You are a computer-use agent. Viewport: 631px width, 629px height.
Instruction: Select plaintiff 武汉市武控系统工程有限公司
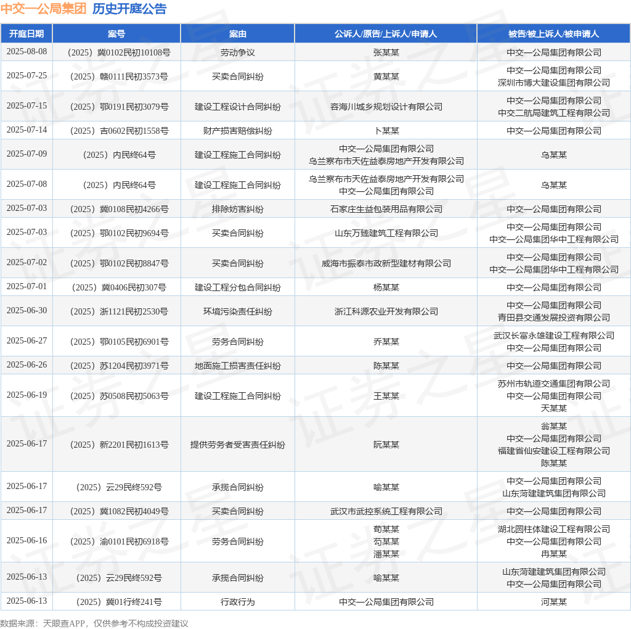tap(386, 511)
